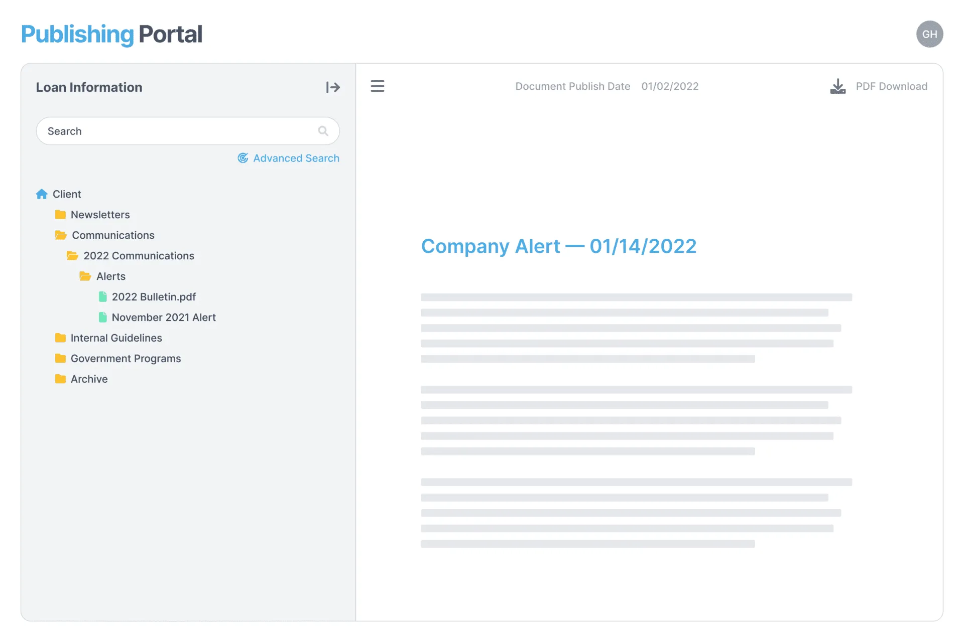
Task: Open the Archive folder label
Action: pyautogui.click(x=89, y=379)
